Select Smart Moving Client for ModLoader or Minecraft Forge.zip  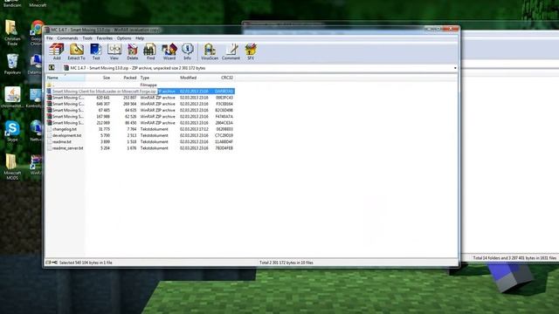[140, 92]
